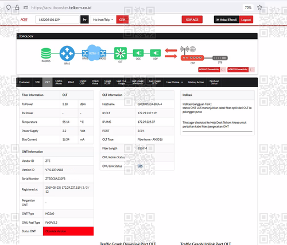Click the BRAS-side switch icon left of Metro-E cloud
287x245 pixels.
(x=85, y=53)
